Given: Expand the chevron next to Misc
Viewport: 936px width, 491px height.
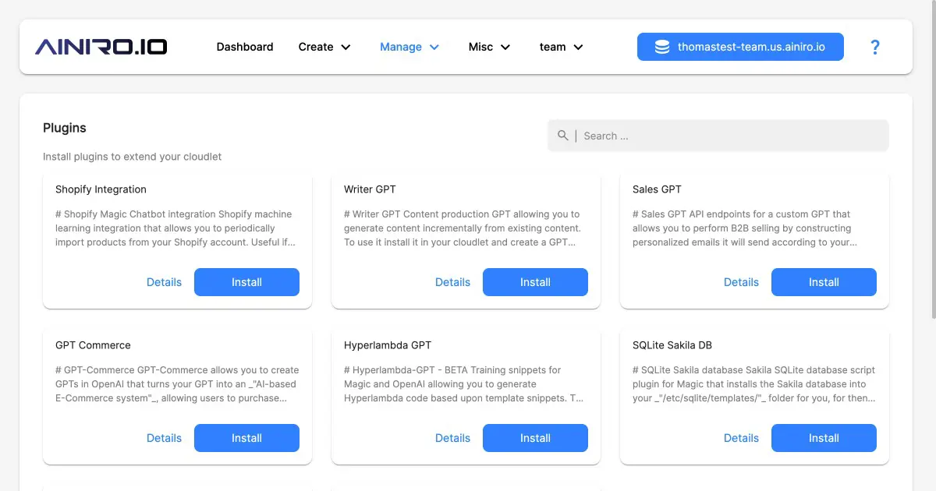Looking at the screenshot, I should tap(505, 48).
